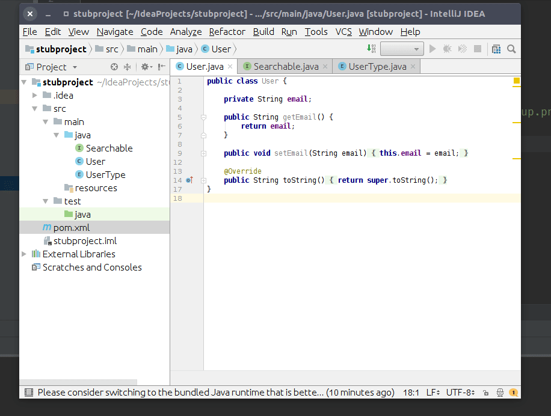551x416 pixels.
Task: Click the Run with Coverage icon
Action: [x=463, y=49]
